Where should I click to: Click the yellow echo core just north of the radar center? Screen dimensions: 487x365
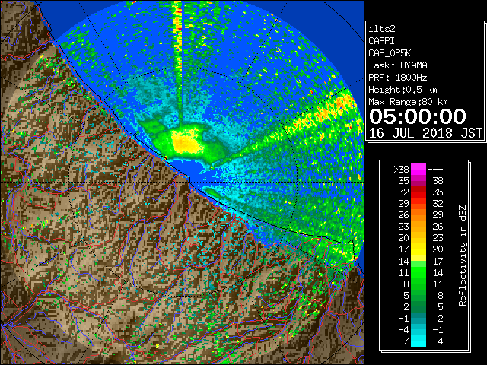click(x=186, y=142)
